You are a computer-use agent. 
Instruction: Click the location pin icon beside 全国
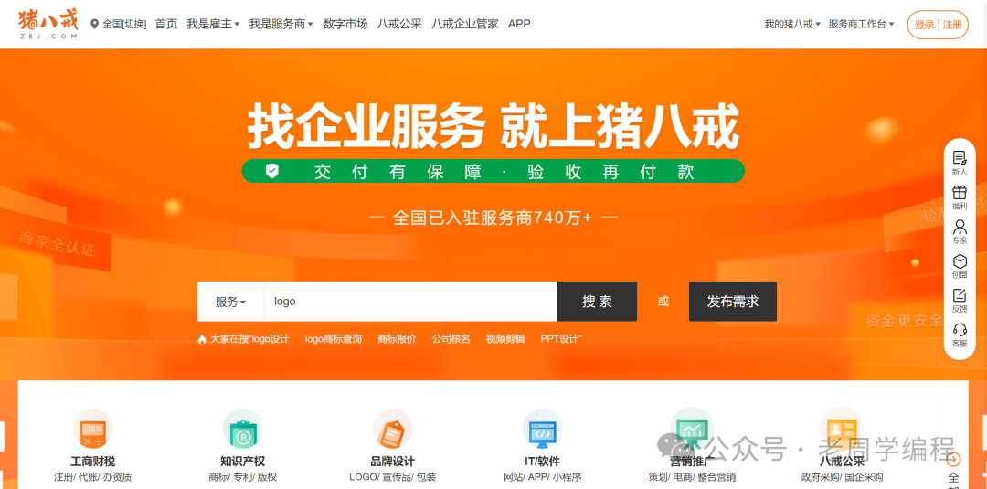pyautogui.click(x=95, y=24)
